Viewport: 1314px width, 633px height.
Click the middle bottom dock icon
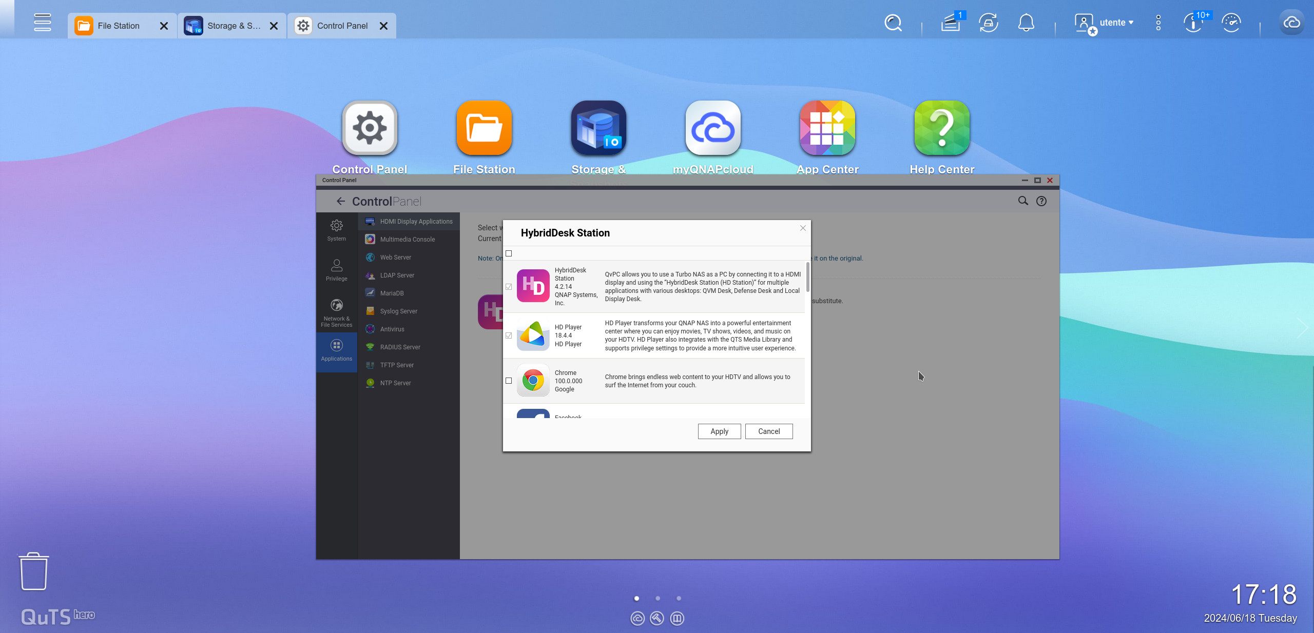click(x=657, y=618)
